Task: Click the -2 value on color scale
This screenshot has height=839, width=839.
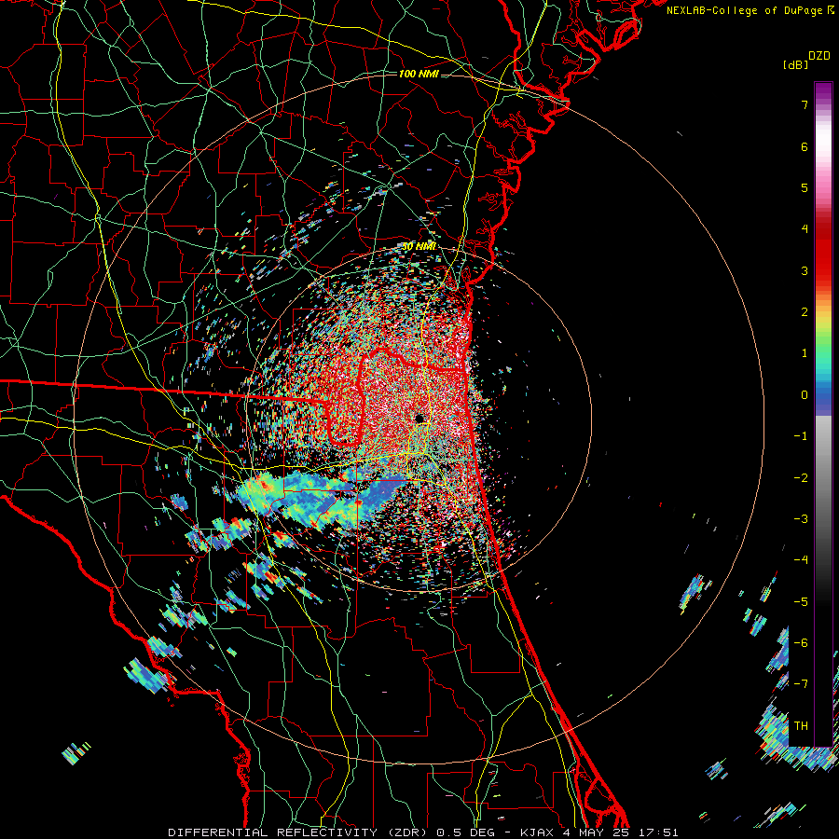Action: pyautogui.click(x=801, y=478)
